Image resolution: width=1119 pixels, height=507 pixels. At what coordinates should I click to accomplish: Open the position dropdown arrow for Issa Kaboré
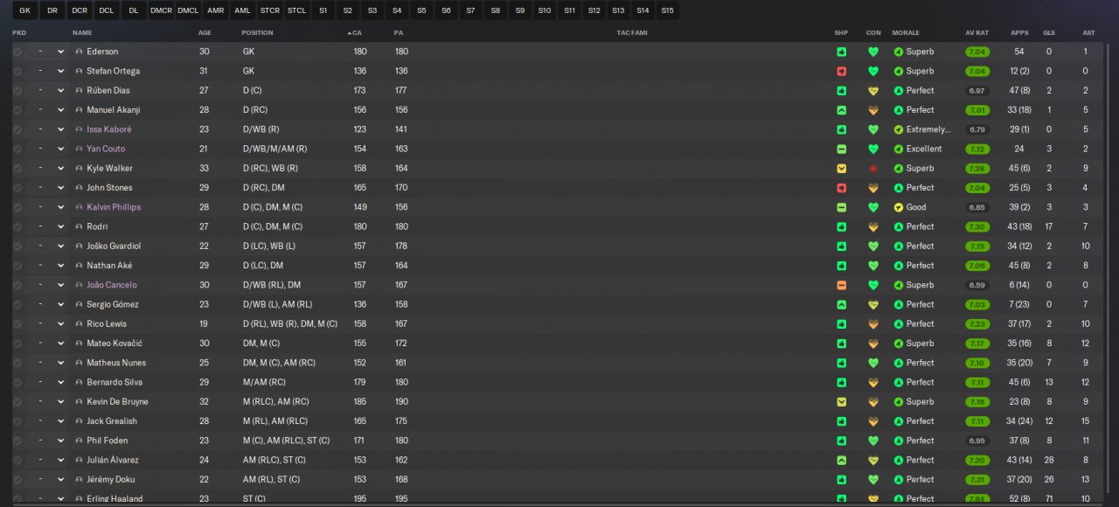pos(60,129)
